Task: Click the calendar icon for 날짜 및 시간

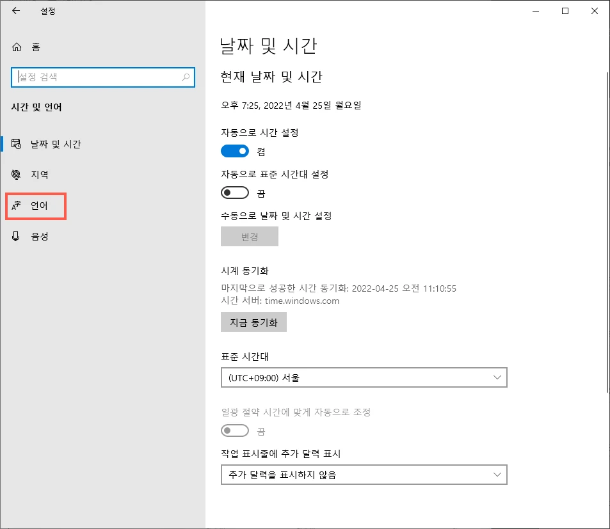Action: (17, 144)
